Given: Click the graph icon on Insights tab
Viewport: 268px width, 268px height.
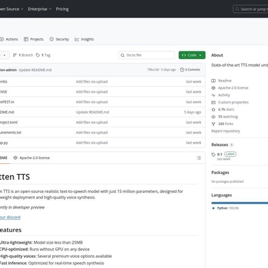Looking at the screenshot, I should pyautogui.click(x=77, y=39).
